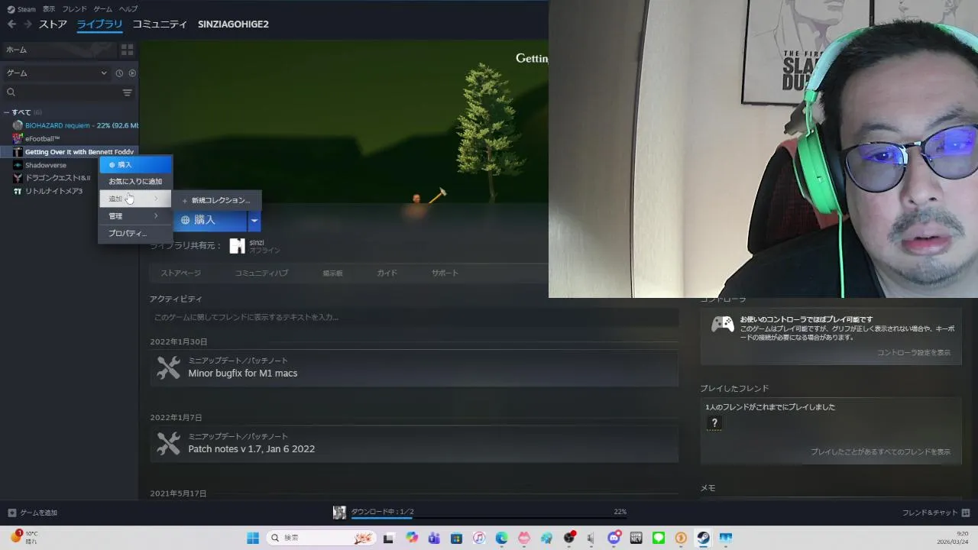The image size is (978, 550).
Task: Select 新規コレクション... submenu entry
Action: coord(217,200)
